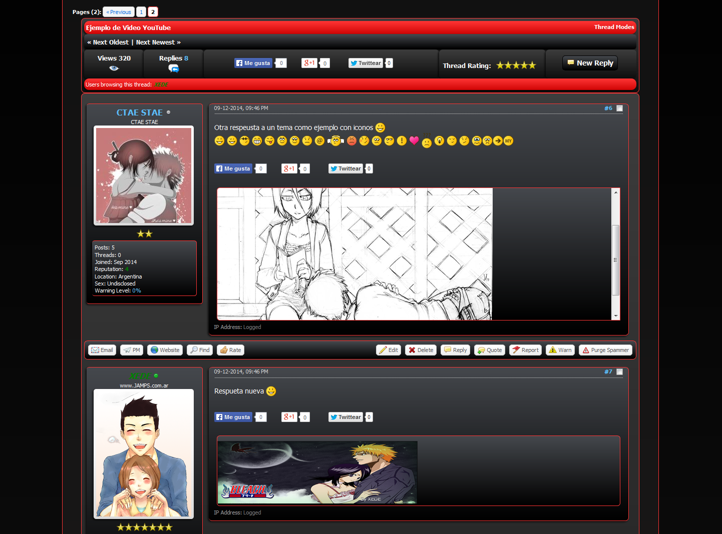Click the signature scrollbar down arrow
Screen dimensions: 722x534
(x=616, y=316)
